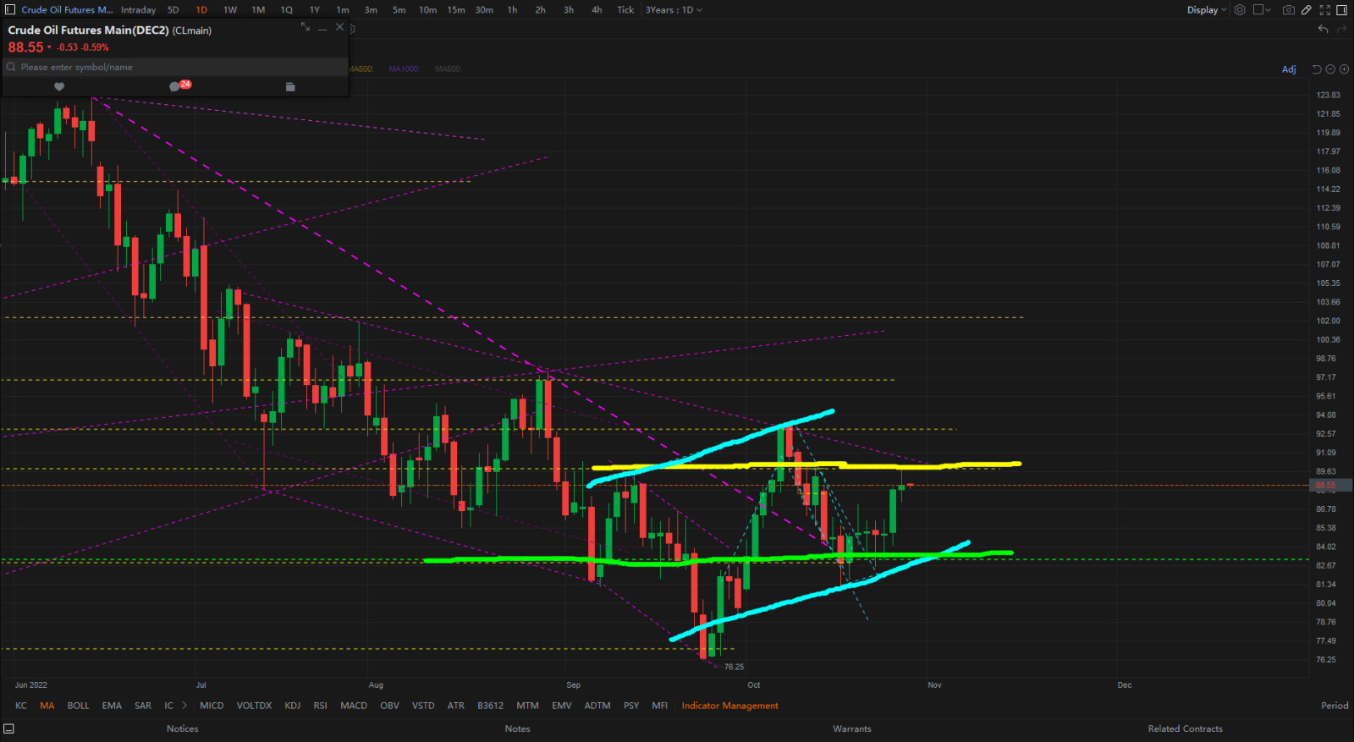
Task: Enable KDJ sub-indicator
Action: click(x=293, y=706)
